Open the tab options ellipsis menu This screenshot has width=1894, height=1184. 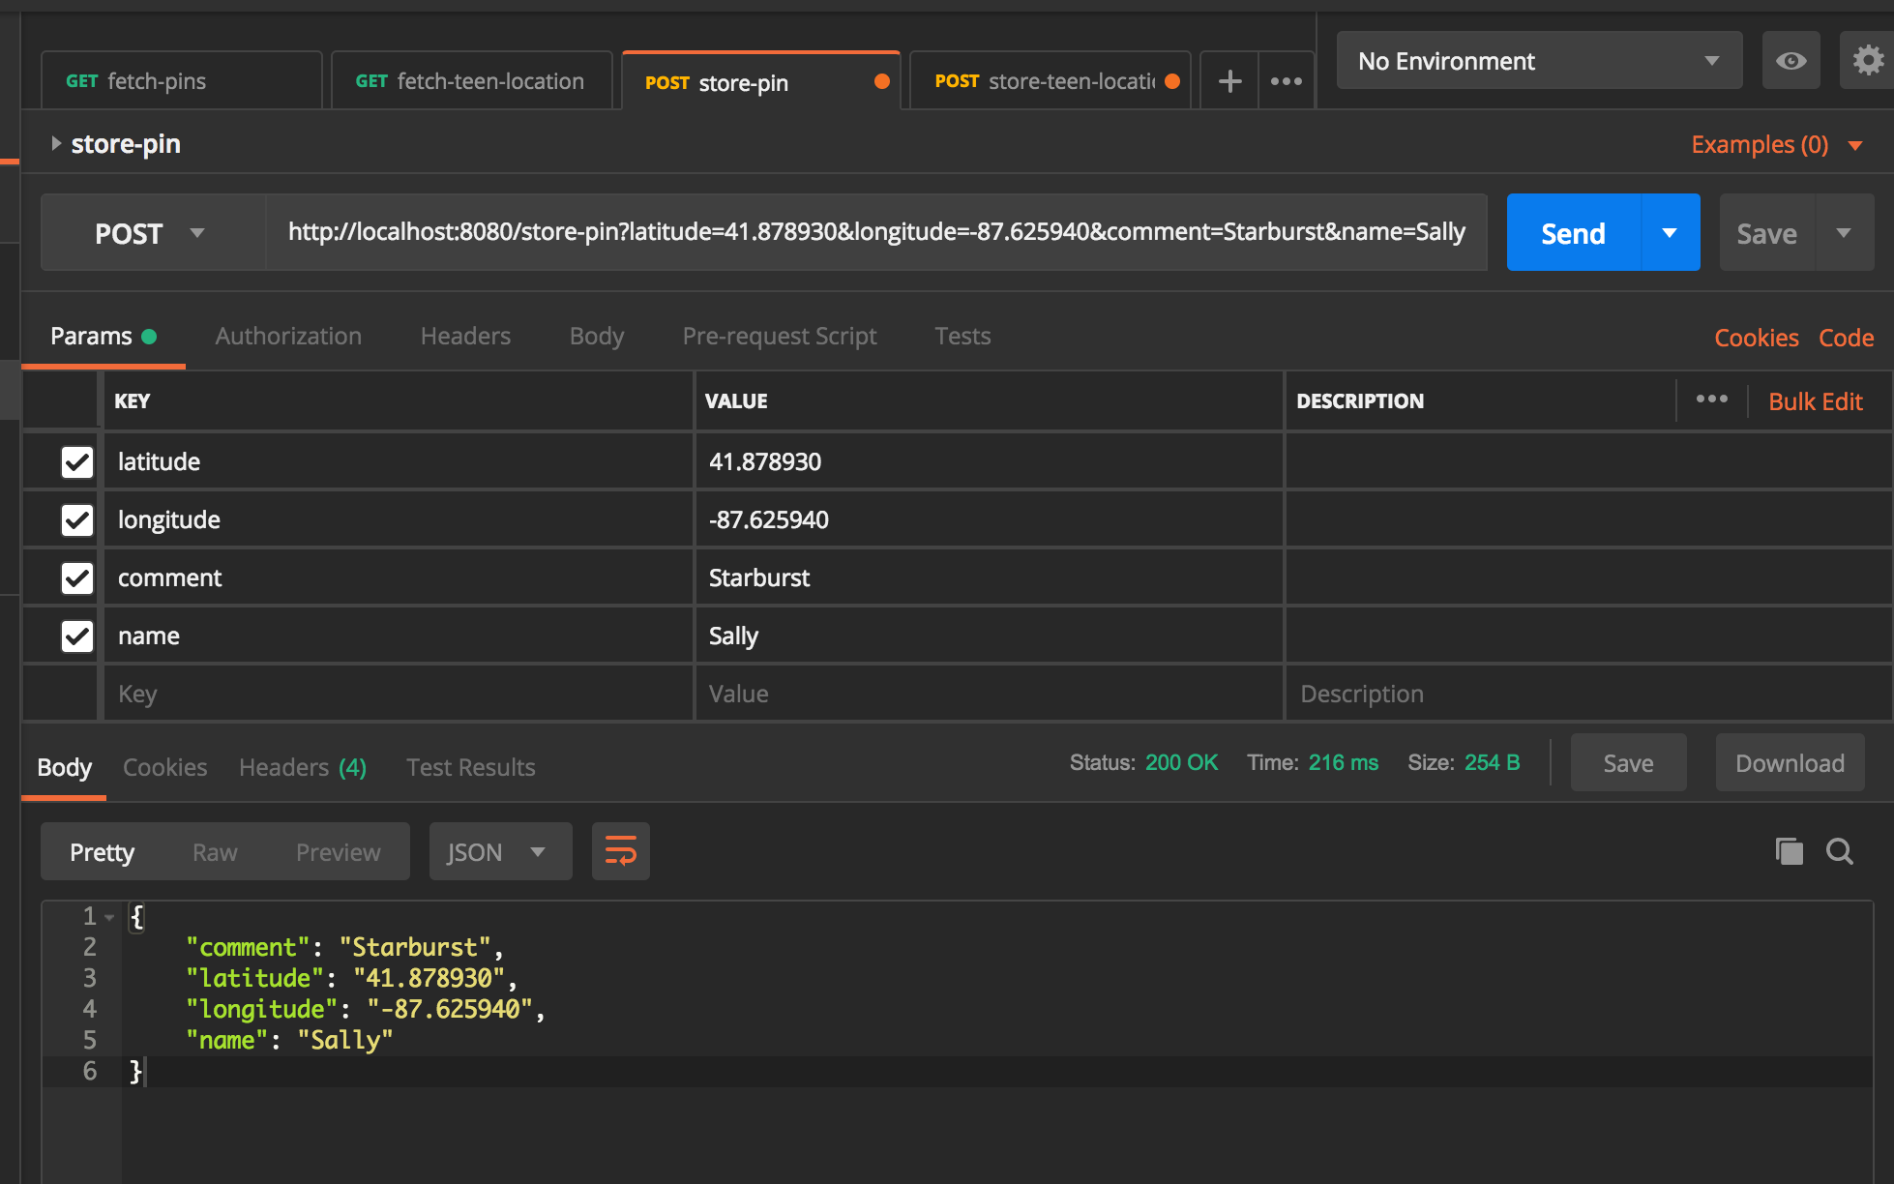[x=1286, y=81]
